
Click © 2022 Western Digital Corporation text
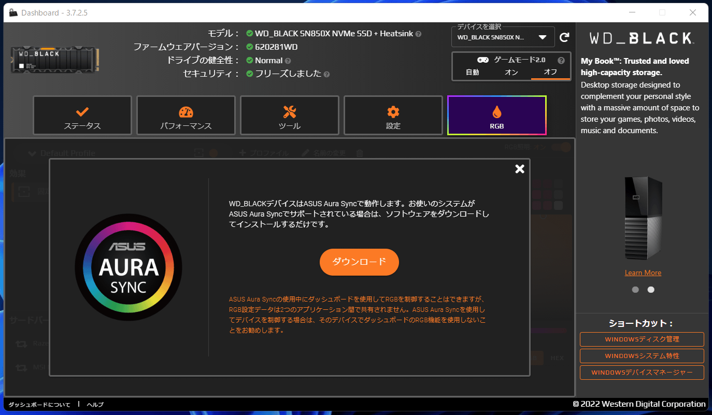(639, 404)
